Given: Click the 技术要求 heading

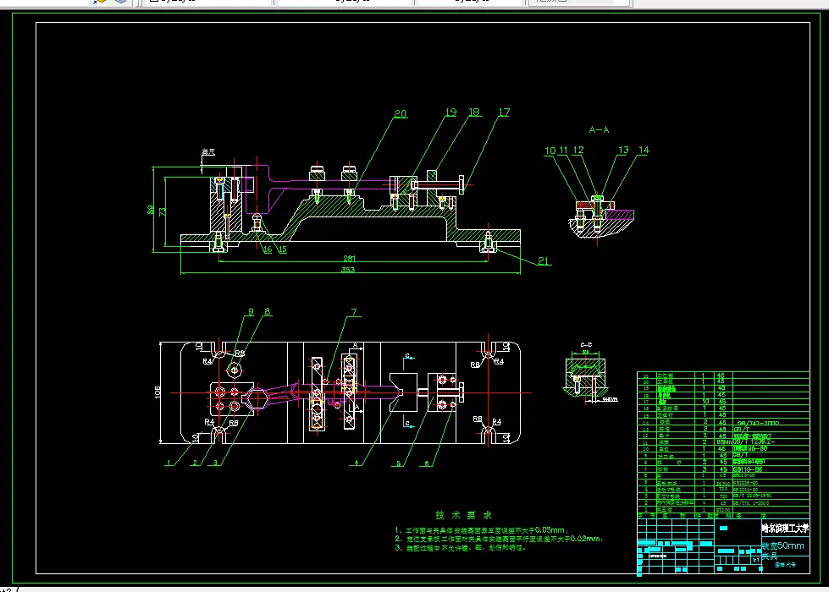Looking at the screenshot, I should [464, 515].
